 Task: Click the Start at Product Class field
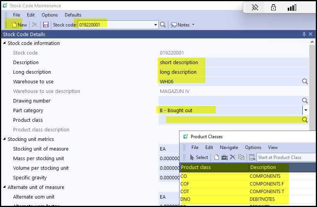tap(285, 157)
